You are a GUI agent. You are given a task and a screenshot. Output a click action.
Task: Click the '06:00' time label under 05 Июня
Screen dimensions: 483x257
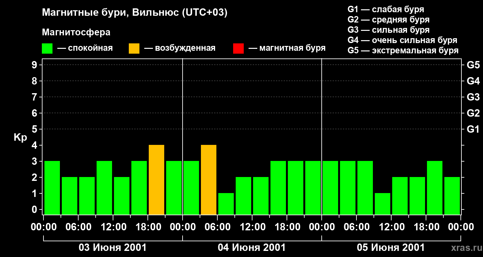pyautogui.click(x=356, y=227)
